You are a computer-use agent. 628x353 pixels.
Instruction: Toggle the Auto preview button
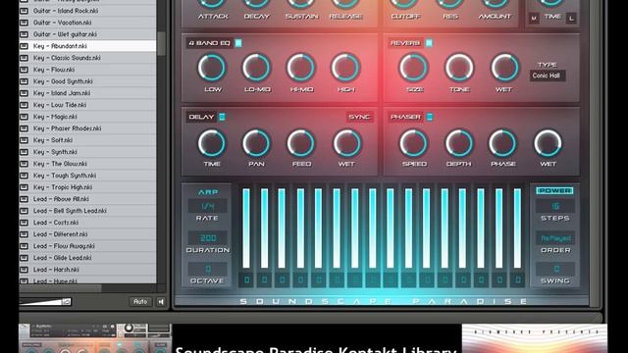point(140,302)
